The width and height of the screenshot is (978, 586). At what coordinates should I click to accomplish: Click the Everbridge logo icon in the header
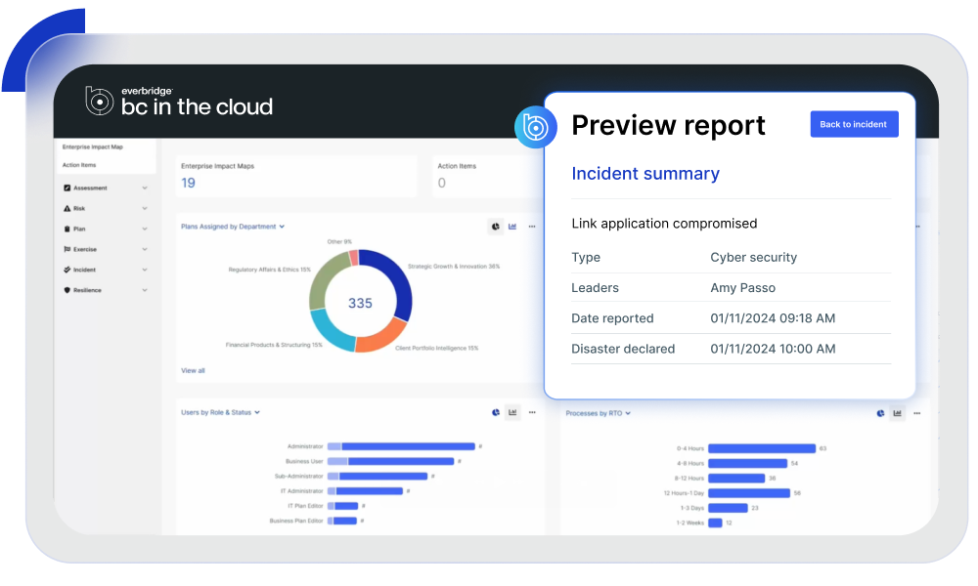(100, 101)
